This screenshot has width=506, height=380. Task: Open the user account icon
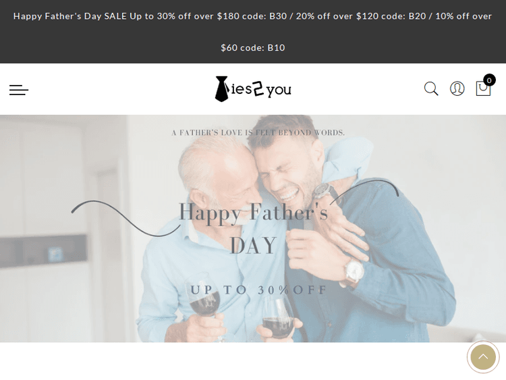[x=457, y=89]
